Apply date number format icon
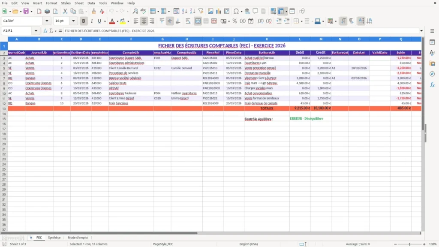The height and width of the screenshot is (247, 439). click(x=251, y=21)
